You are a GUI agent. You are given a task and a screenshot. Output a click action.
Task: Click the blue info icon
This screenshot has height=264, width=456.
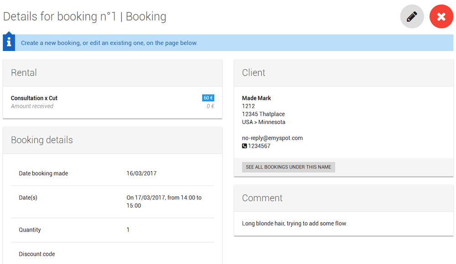pos(9,42)
